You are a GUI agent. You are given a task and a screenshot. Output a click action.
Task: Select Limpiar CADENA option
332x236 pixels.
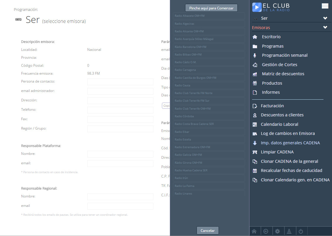[277, 152]
